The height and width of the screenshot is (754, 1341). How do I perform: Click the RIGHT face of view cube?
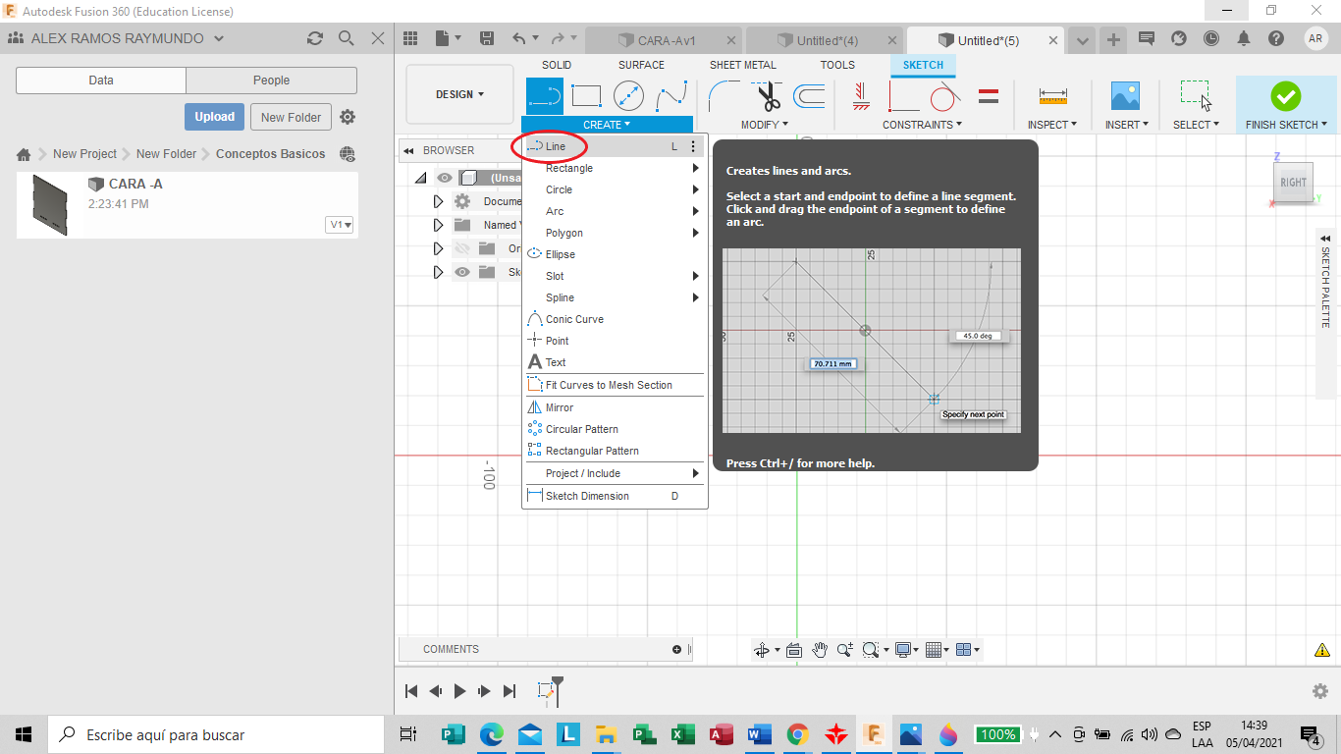pos(1293,183)
